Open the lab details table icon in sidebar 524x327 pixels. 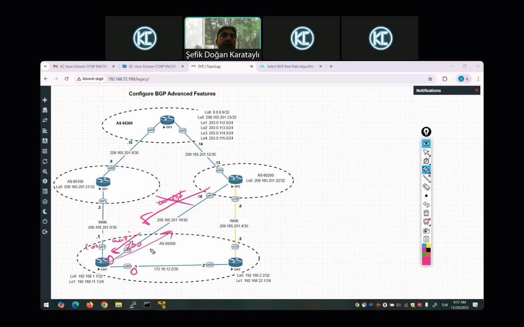point(45,191)
